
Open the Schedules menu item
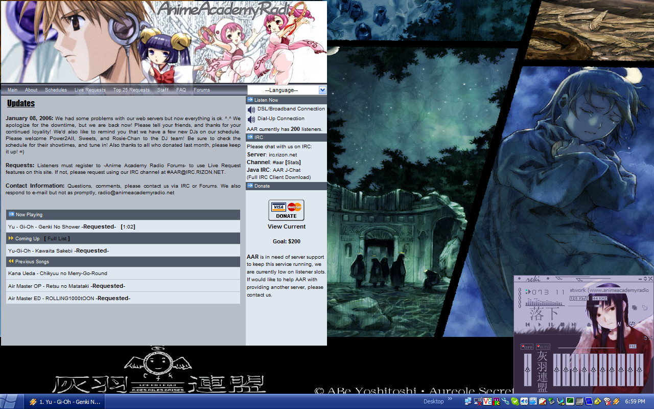pyautogui.click(x=56, y=90)
